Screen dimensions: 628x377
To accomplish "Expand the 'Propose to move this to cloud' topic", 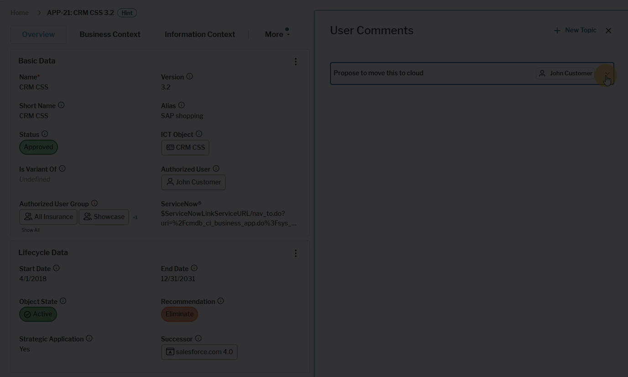I will click(x=607, y=73).
